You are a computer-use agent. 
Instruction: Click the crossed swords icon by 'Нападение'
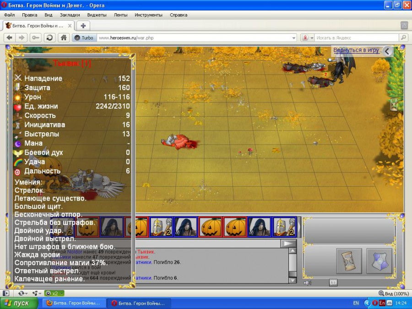17,78
